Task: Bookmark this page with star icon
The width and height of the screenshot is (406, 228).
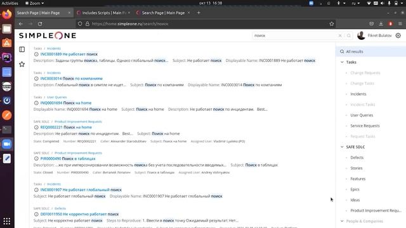Action: point(332,24)
